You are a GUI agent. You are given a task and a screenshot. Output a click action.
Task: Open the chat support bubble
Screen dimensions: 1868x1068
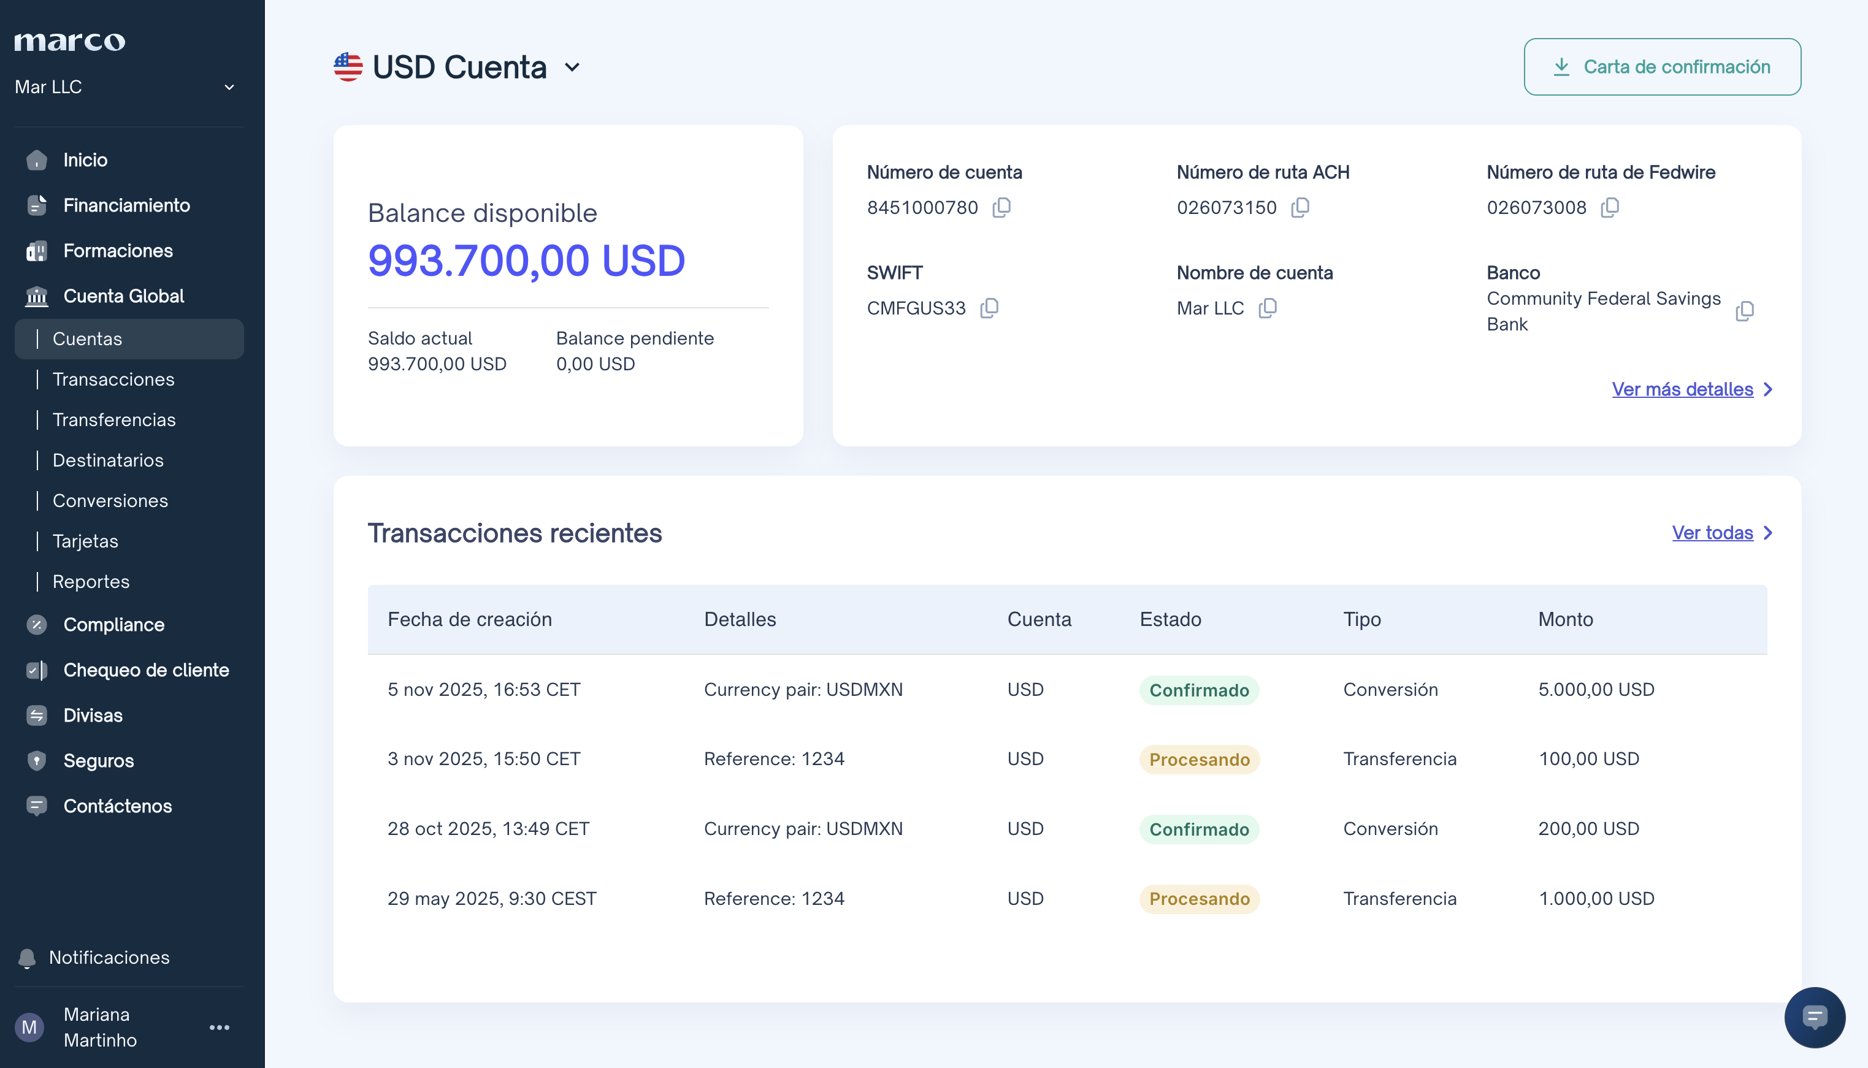point(1815,1017)
